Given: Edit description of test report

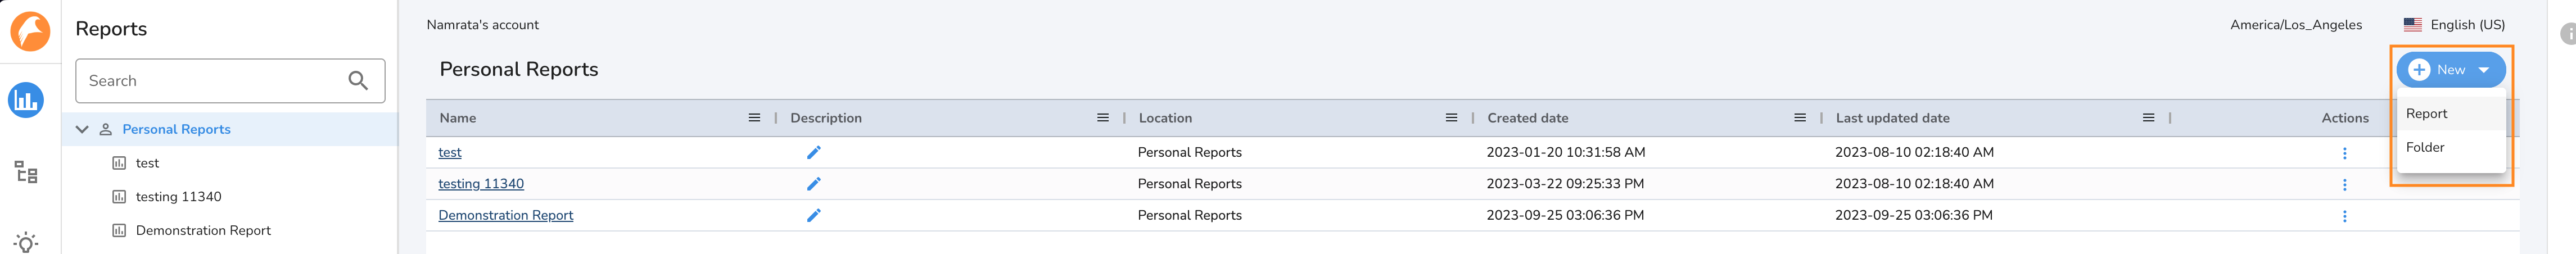Looking at the screenshot, I should point(814,152).
